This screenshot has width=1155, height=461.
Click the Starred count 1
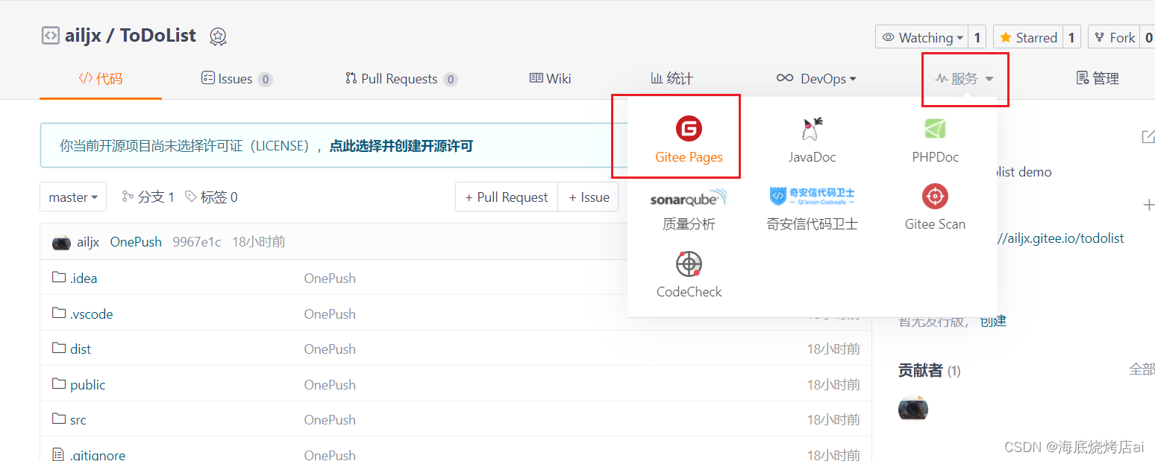[x=1071, y=37]
